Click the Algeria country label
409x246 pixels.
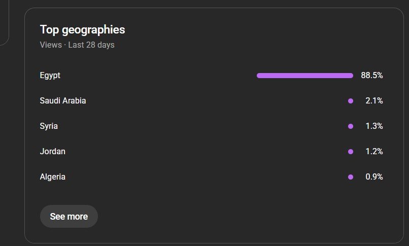[x=52, y=177]
